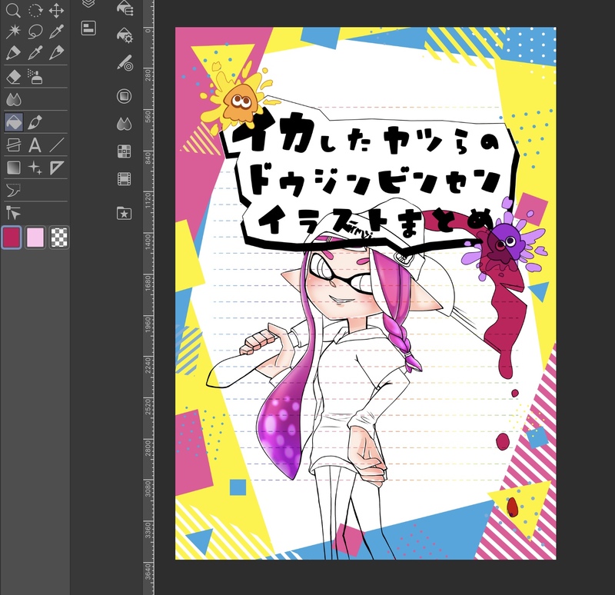Select the Text tool

click(x=35, y=145)
